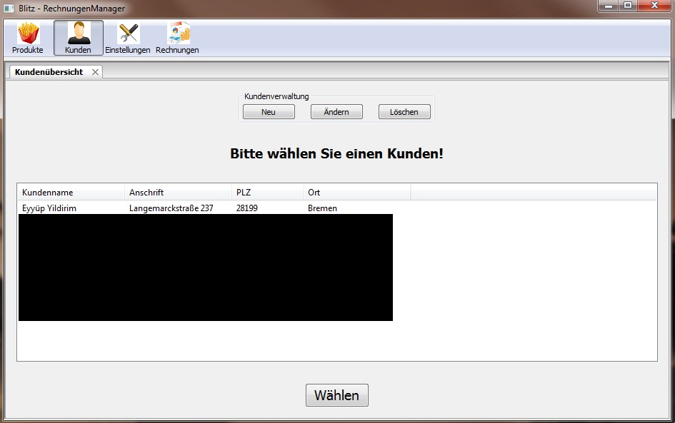Click city Bremen in the row
This screenshot has height=423, width=675.
[x=322, y=208]
